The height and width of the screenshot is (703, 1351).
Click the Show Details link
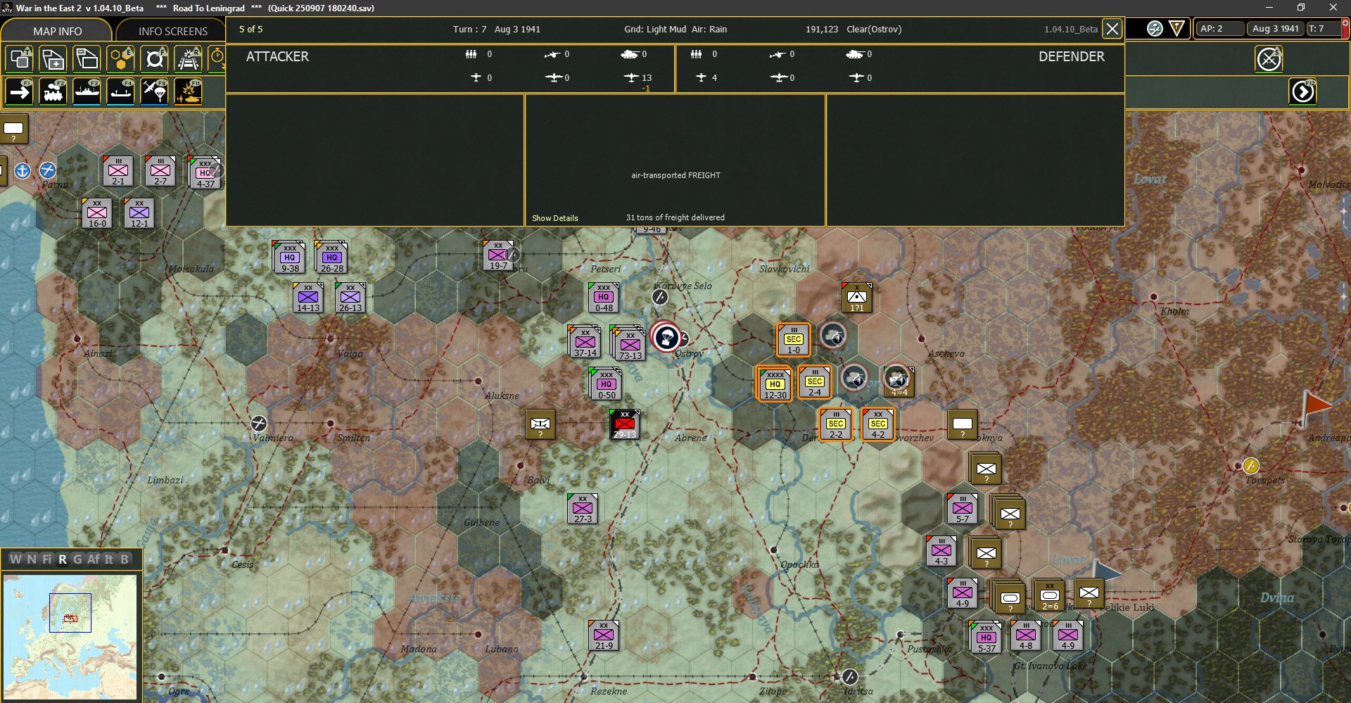pyautogui.click(x=555, y=218)
